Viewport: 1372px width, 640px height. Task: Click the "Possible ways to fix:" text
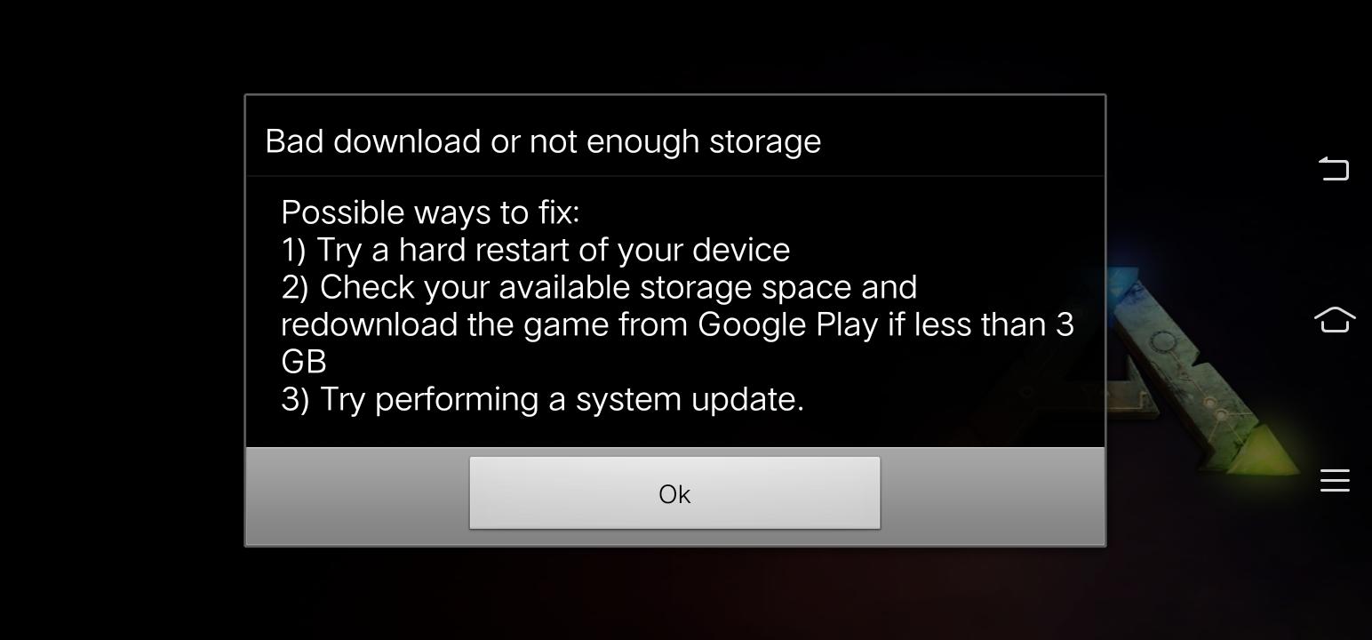tap(430, 212)
